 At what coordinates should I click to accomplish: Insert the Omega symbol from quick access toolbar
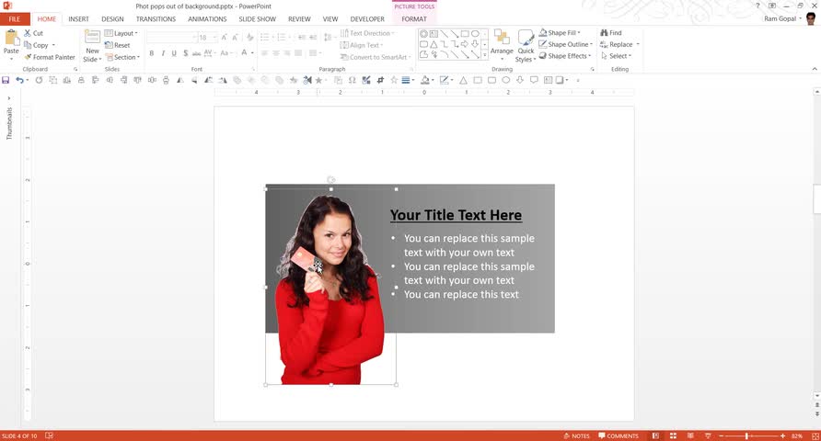coord(352,80)
